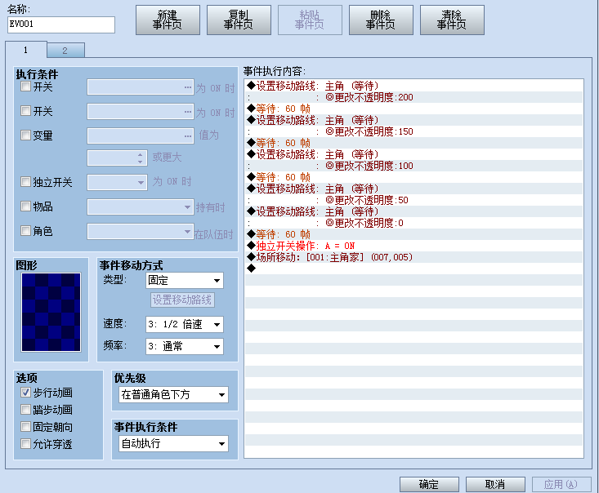Open the 独立开关 letter dropdown
This screenshot has width=599, height=493.
pyautogui.click(x=118, y=182)
